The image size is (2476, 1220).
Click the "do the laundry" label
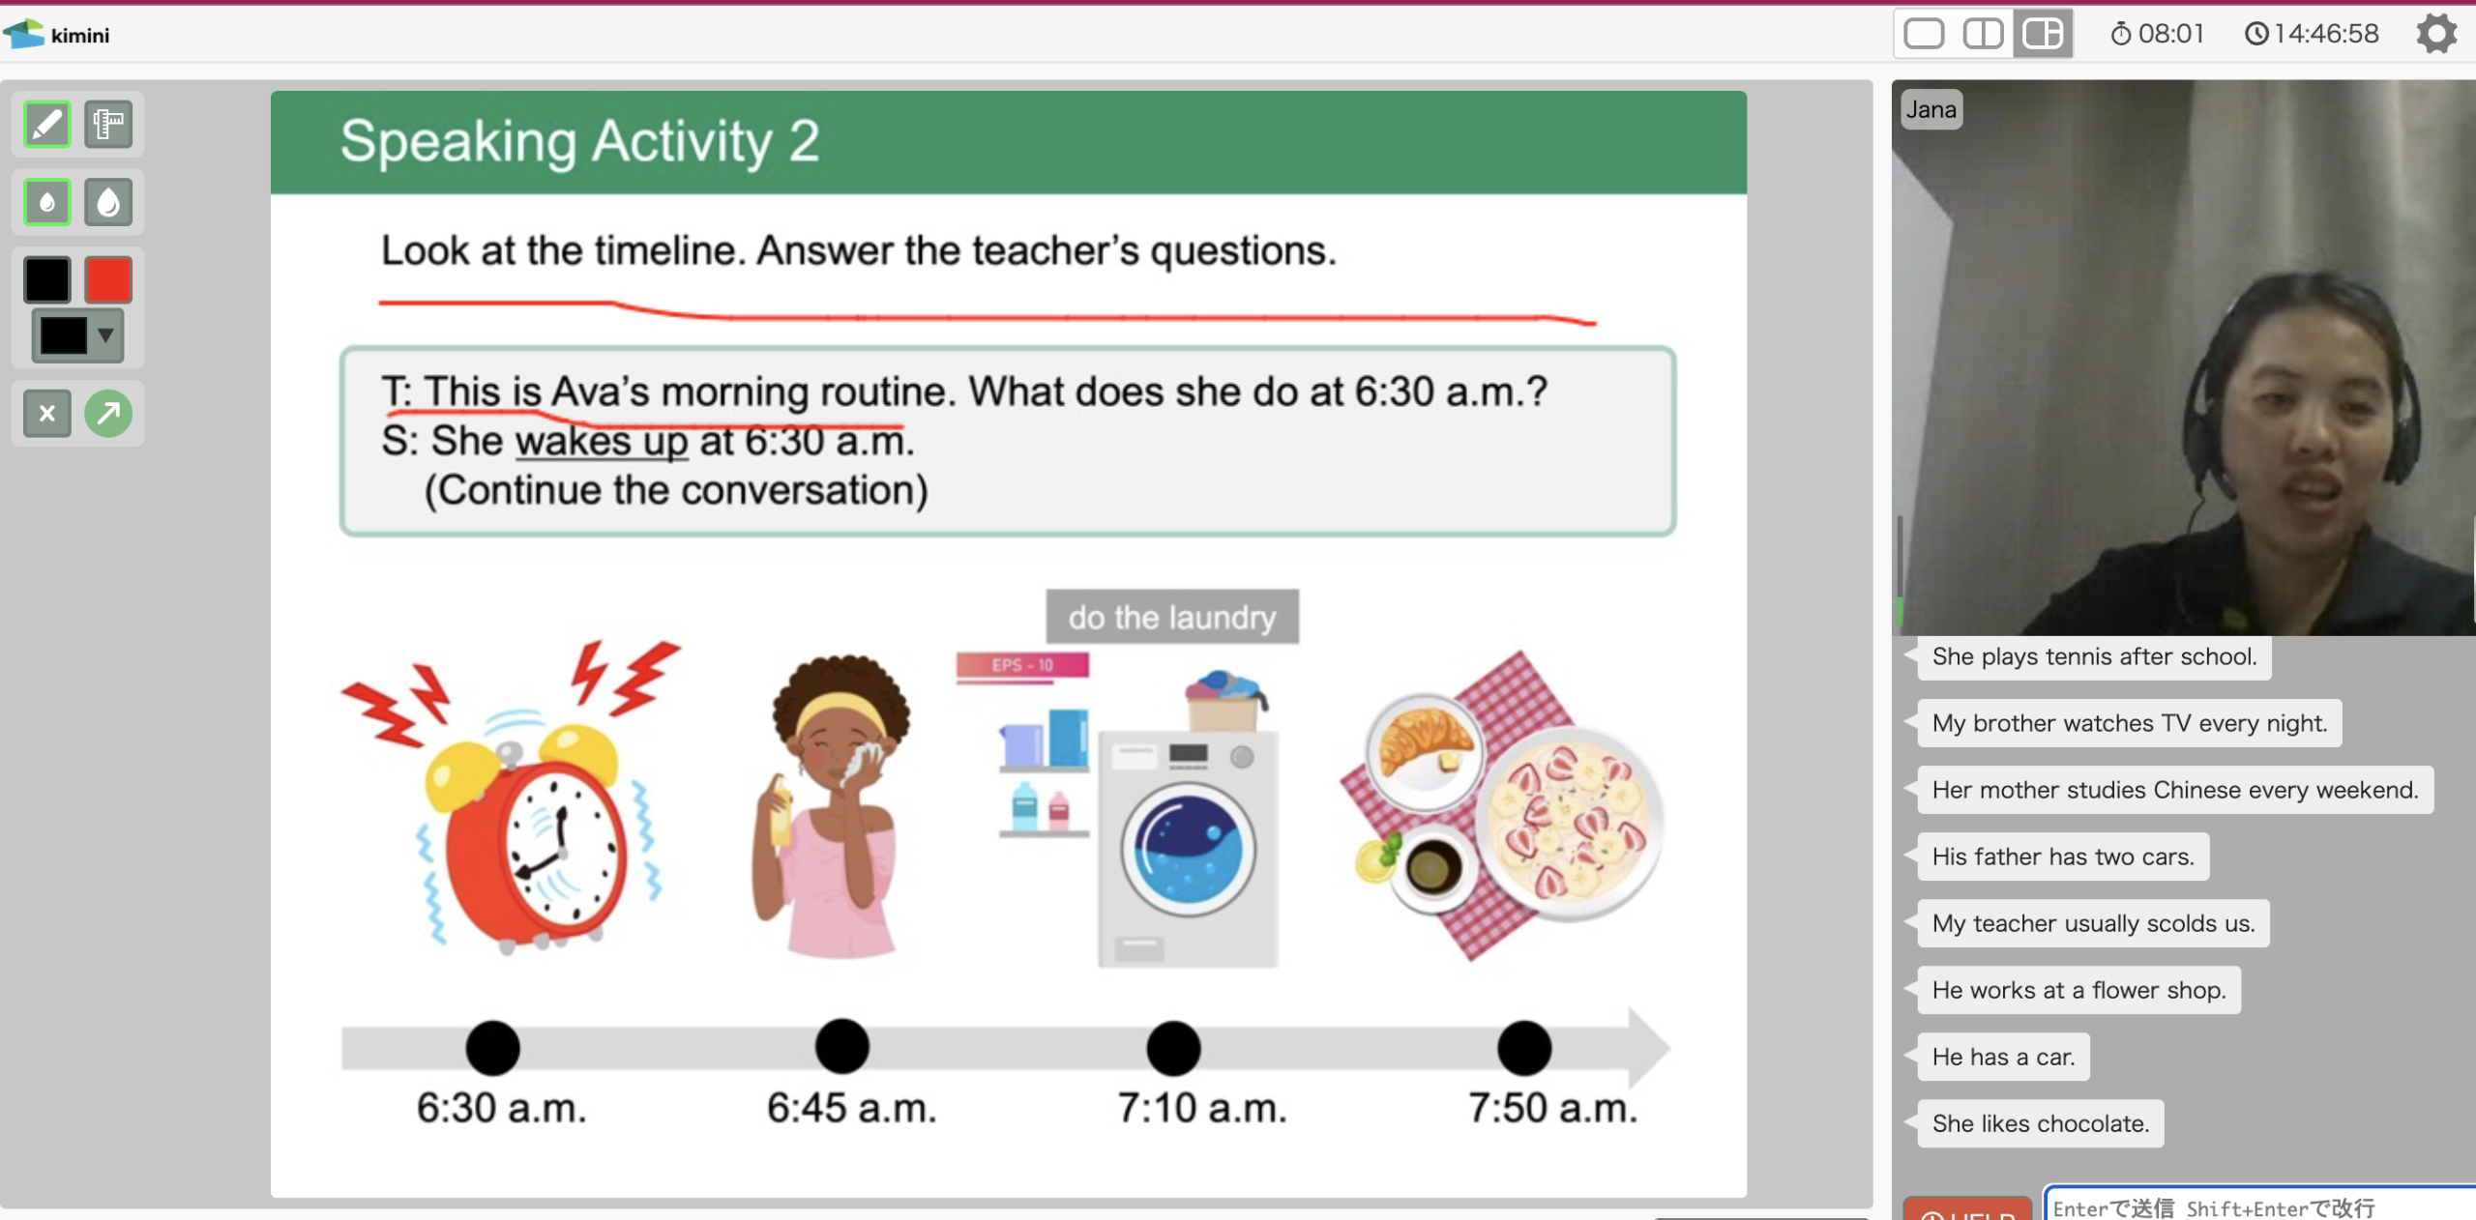(x=1172, y=617)
